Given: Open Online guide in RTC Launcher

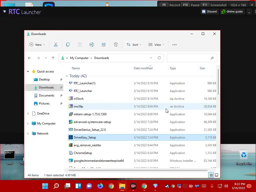Looking at the screenshot, I should pos(232,11).
